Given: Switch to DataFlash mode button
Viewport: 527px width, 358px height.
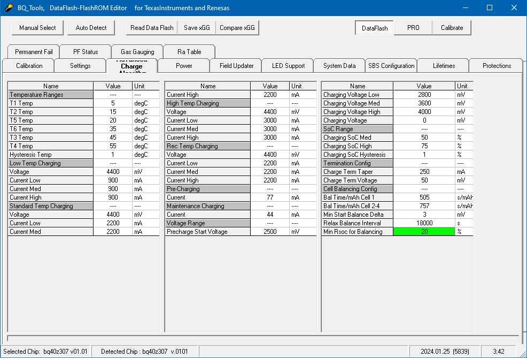Looking at the screenshot, I should pyautogui.click(x=375, y=28).
